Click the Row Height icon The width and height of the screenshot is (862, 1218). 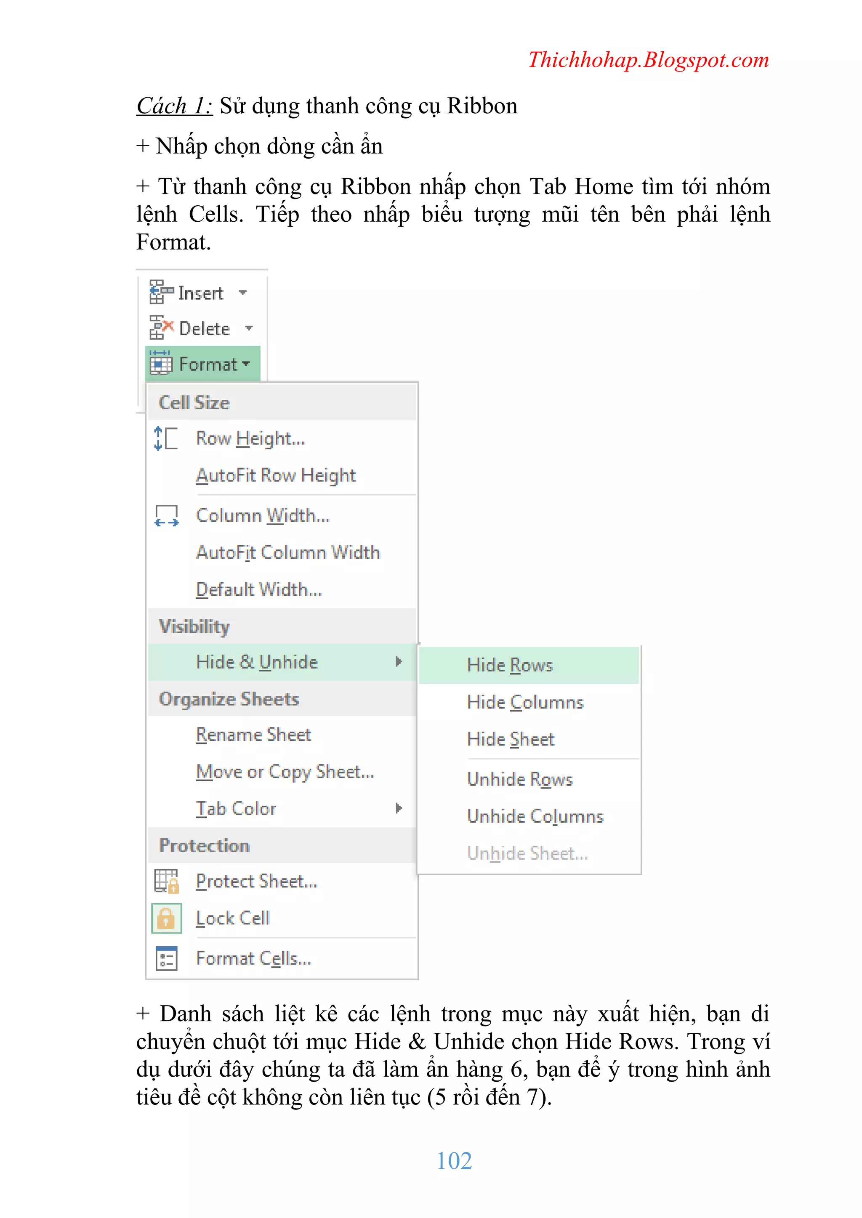pos(165,439)
